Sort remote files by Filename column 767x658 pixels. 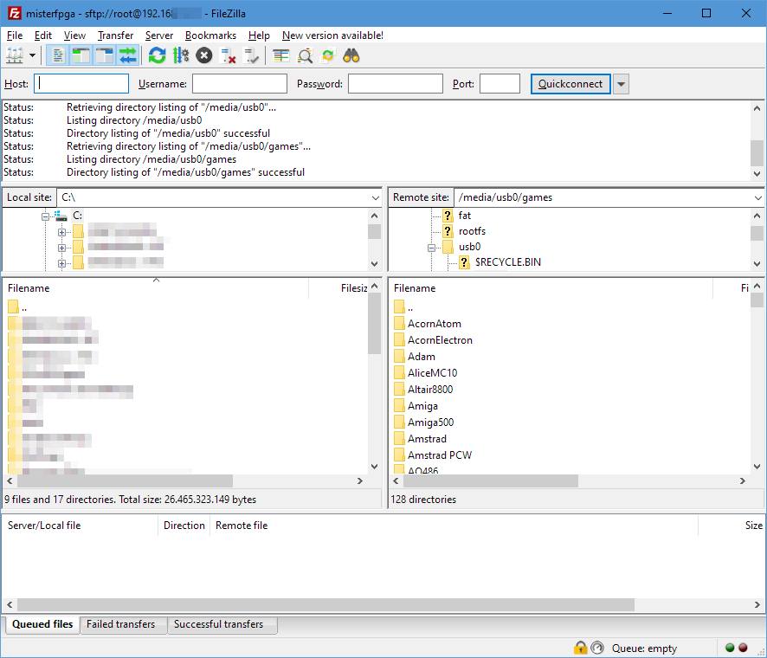[x=551, y=288]
